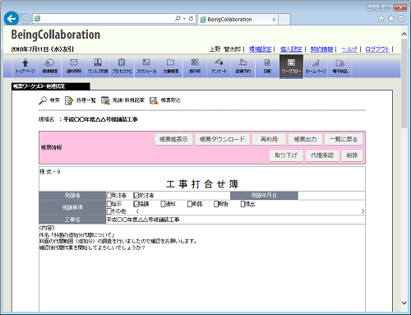The image size is (411, 315).
Task: Click 工事名 field value text
Action: click(x=143, y=220)
